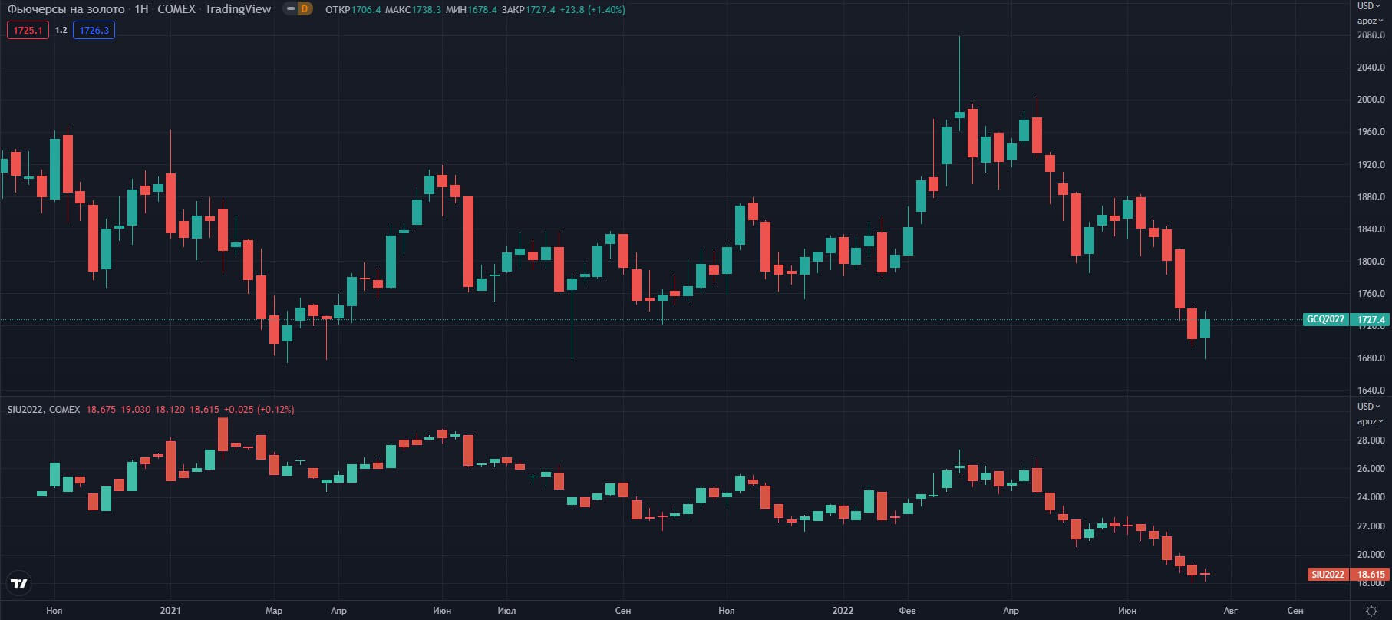The width and height of the screenshot is (1392, 620).
Task: Click the ЗАКР 1727.4 close value
Action: pos(528,10)
